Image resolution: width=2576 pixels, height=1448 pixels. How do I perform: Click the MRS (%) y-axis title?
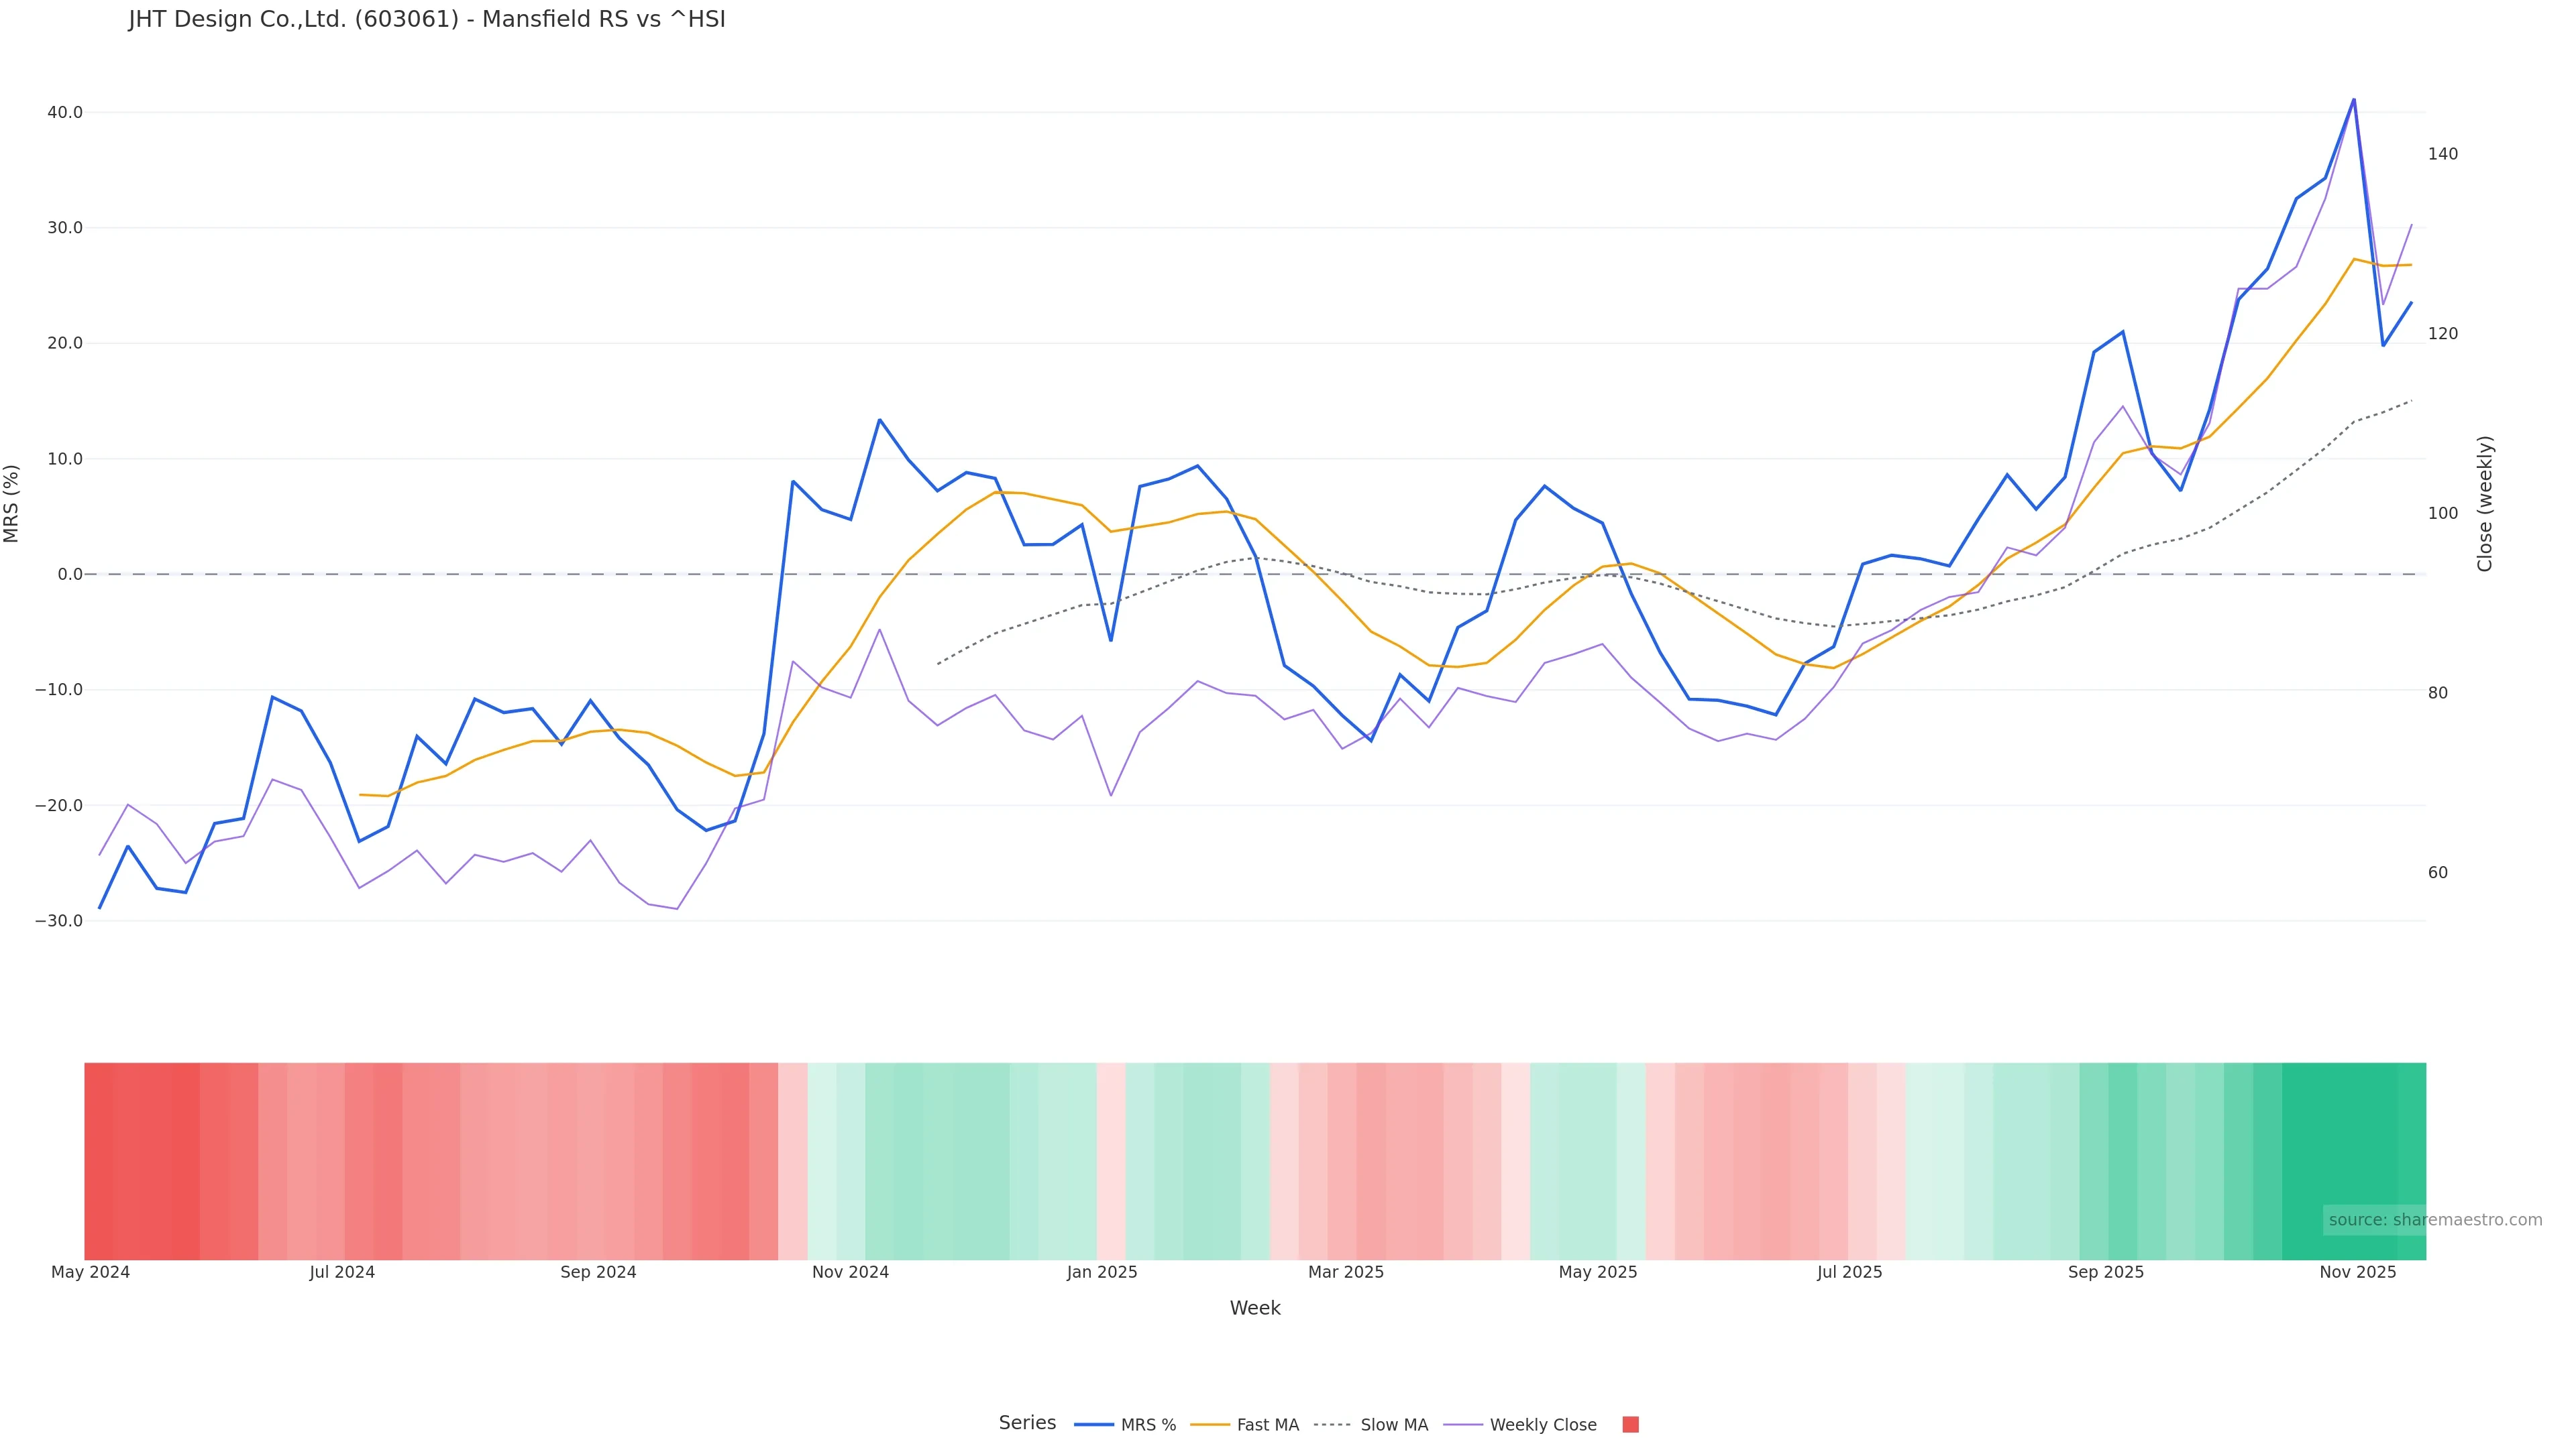pos(12,503)
